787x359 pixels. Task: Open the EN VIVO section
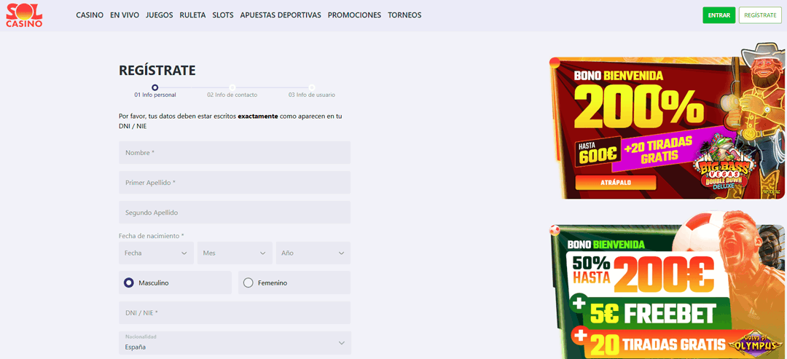(125, 15)
